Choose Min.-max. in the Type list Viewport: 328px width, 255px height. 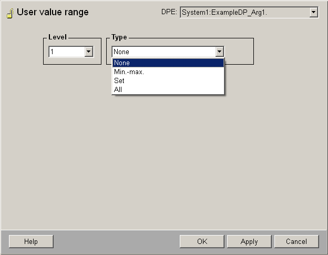(x=168, y=72)
